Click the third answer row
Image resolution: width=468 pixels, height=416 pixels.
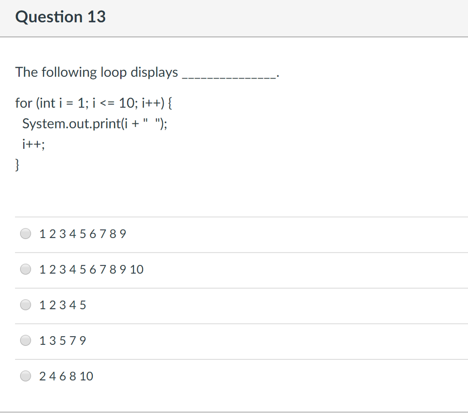pos(234,305)
